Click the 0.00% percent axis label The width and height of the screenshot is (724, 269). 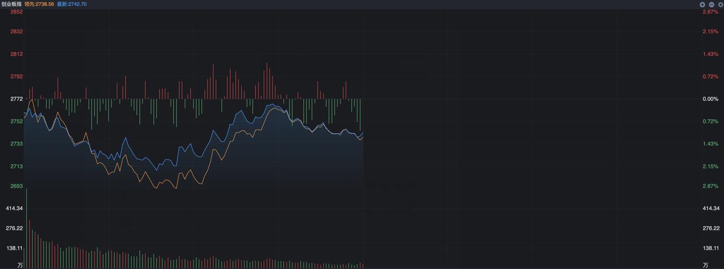point(710,99)
